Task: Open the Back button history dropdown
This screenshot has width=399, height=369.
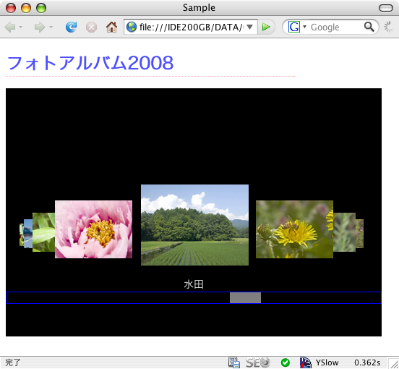Action: 21,27
